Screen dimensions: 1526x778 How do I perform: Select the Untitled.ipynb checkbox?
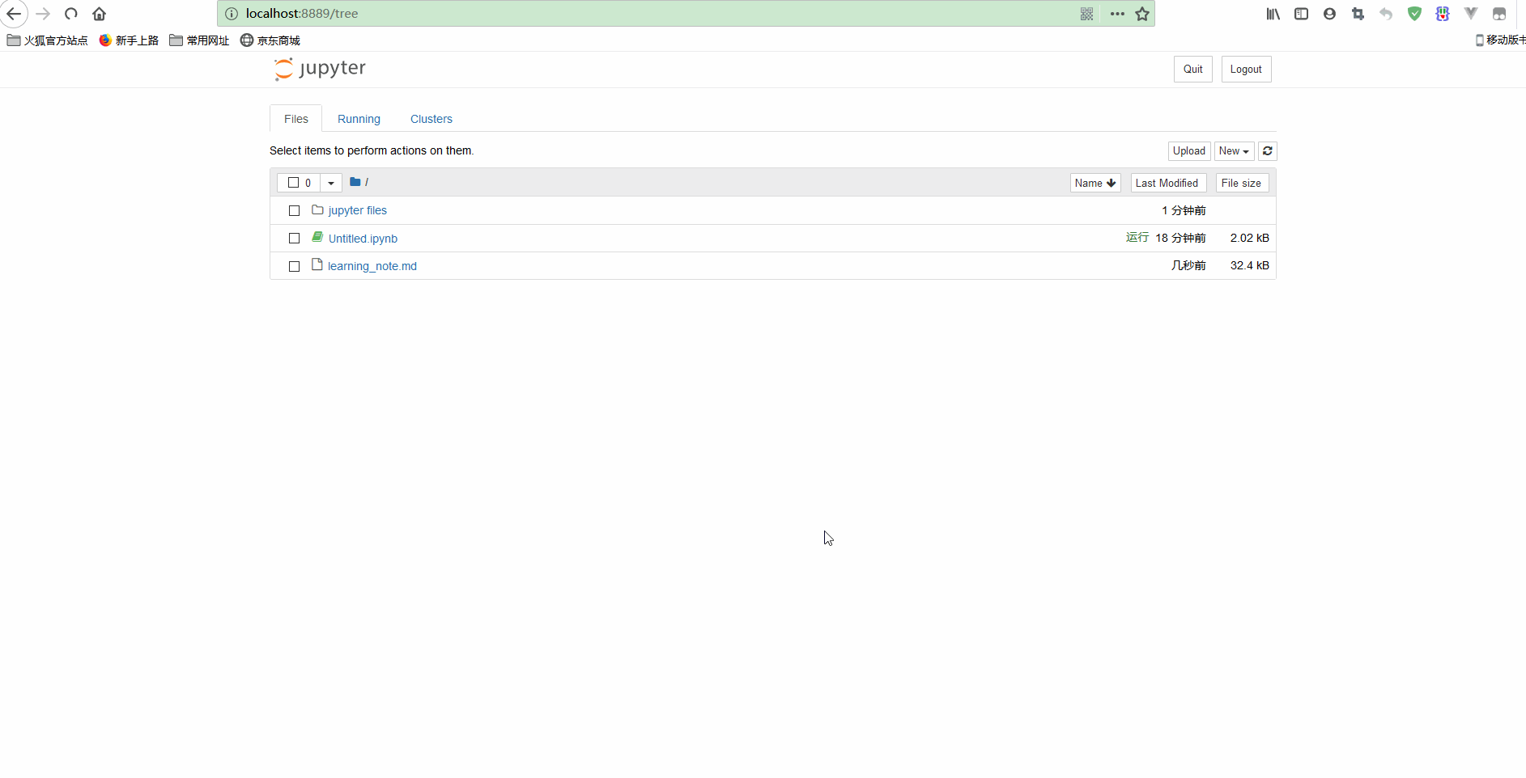tap(294, 239)
